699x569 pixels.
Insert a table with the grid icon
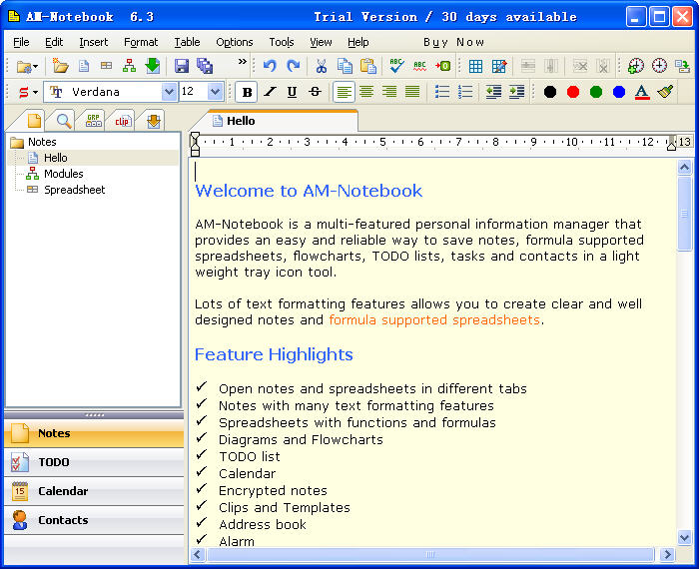point(475,66)
